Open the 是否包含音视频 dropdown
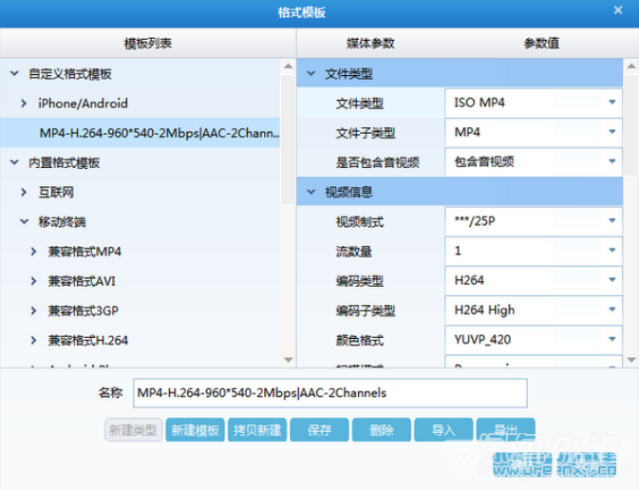639x490 pixels. coord(532,161)
